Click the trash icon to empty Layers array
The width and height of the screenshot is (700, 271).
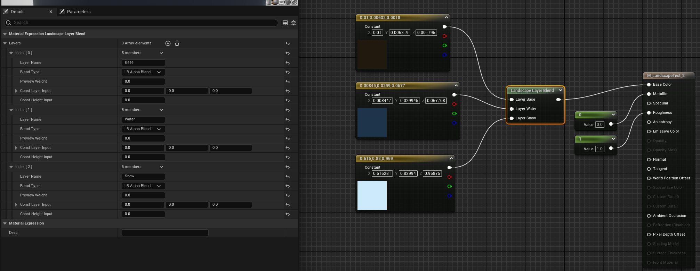tap(177, 43)
